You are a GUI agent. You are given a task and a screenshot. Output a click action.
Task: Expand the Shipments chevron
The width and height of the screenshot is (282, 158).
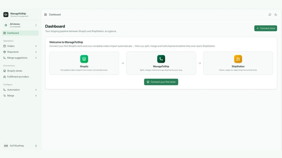point(36,52)
